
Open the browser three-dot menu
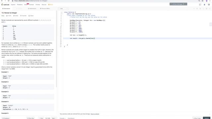click(x=210, y=1)
